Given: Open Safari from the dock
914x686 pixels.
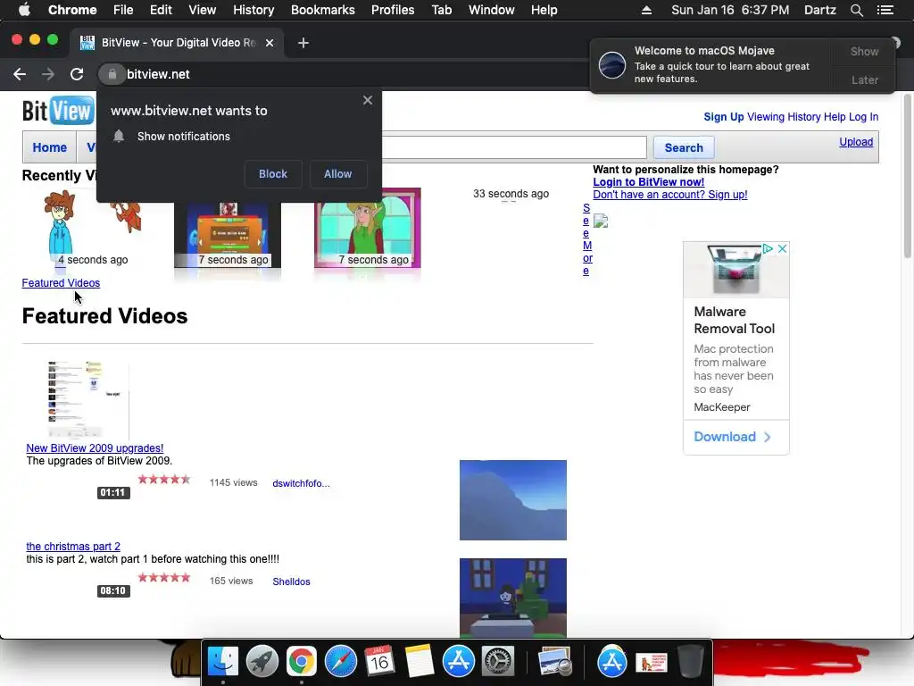Looking at the screenshot, I should [340, 662].
